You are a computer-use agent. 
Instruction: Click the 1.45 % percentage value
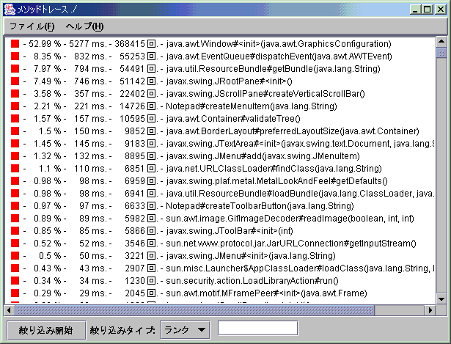click(48, 144)
